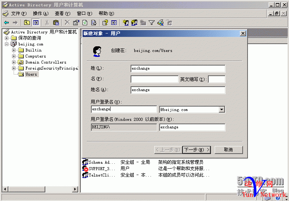Expand the Builtin folder node
This screenshot has width=289, height=201.
pyautogui.click(x=14, y=50)
